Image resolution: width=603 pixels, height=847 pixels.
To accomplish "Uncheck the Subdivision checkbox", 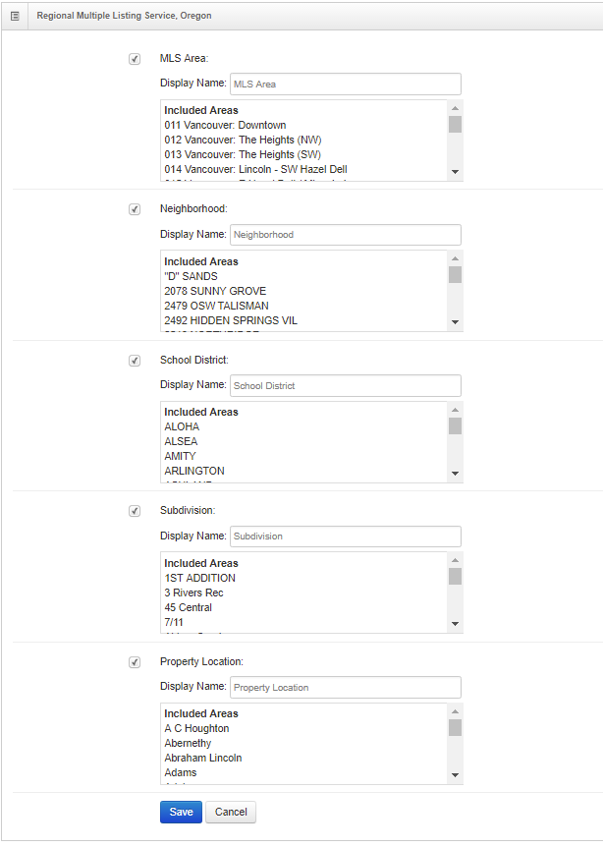I will coord(135,511).
